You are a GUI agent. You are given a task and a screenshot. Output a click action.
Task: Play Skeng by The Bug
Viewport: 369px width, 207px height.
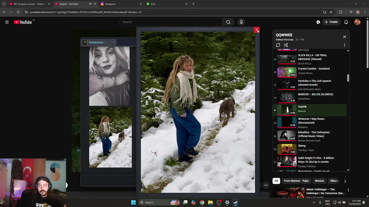coord(310,149)
